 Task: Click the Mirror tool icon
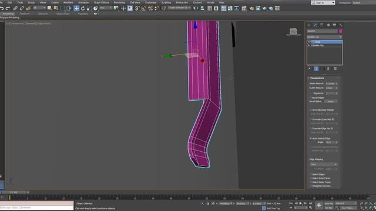(x=196, y=8)
